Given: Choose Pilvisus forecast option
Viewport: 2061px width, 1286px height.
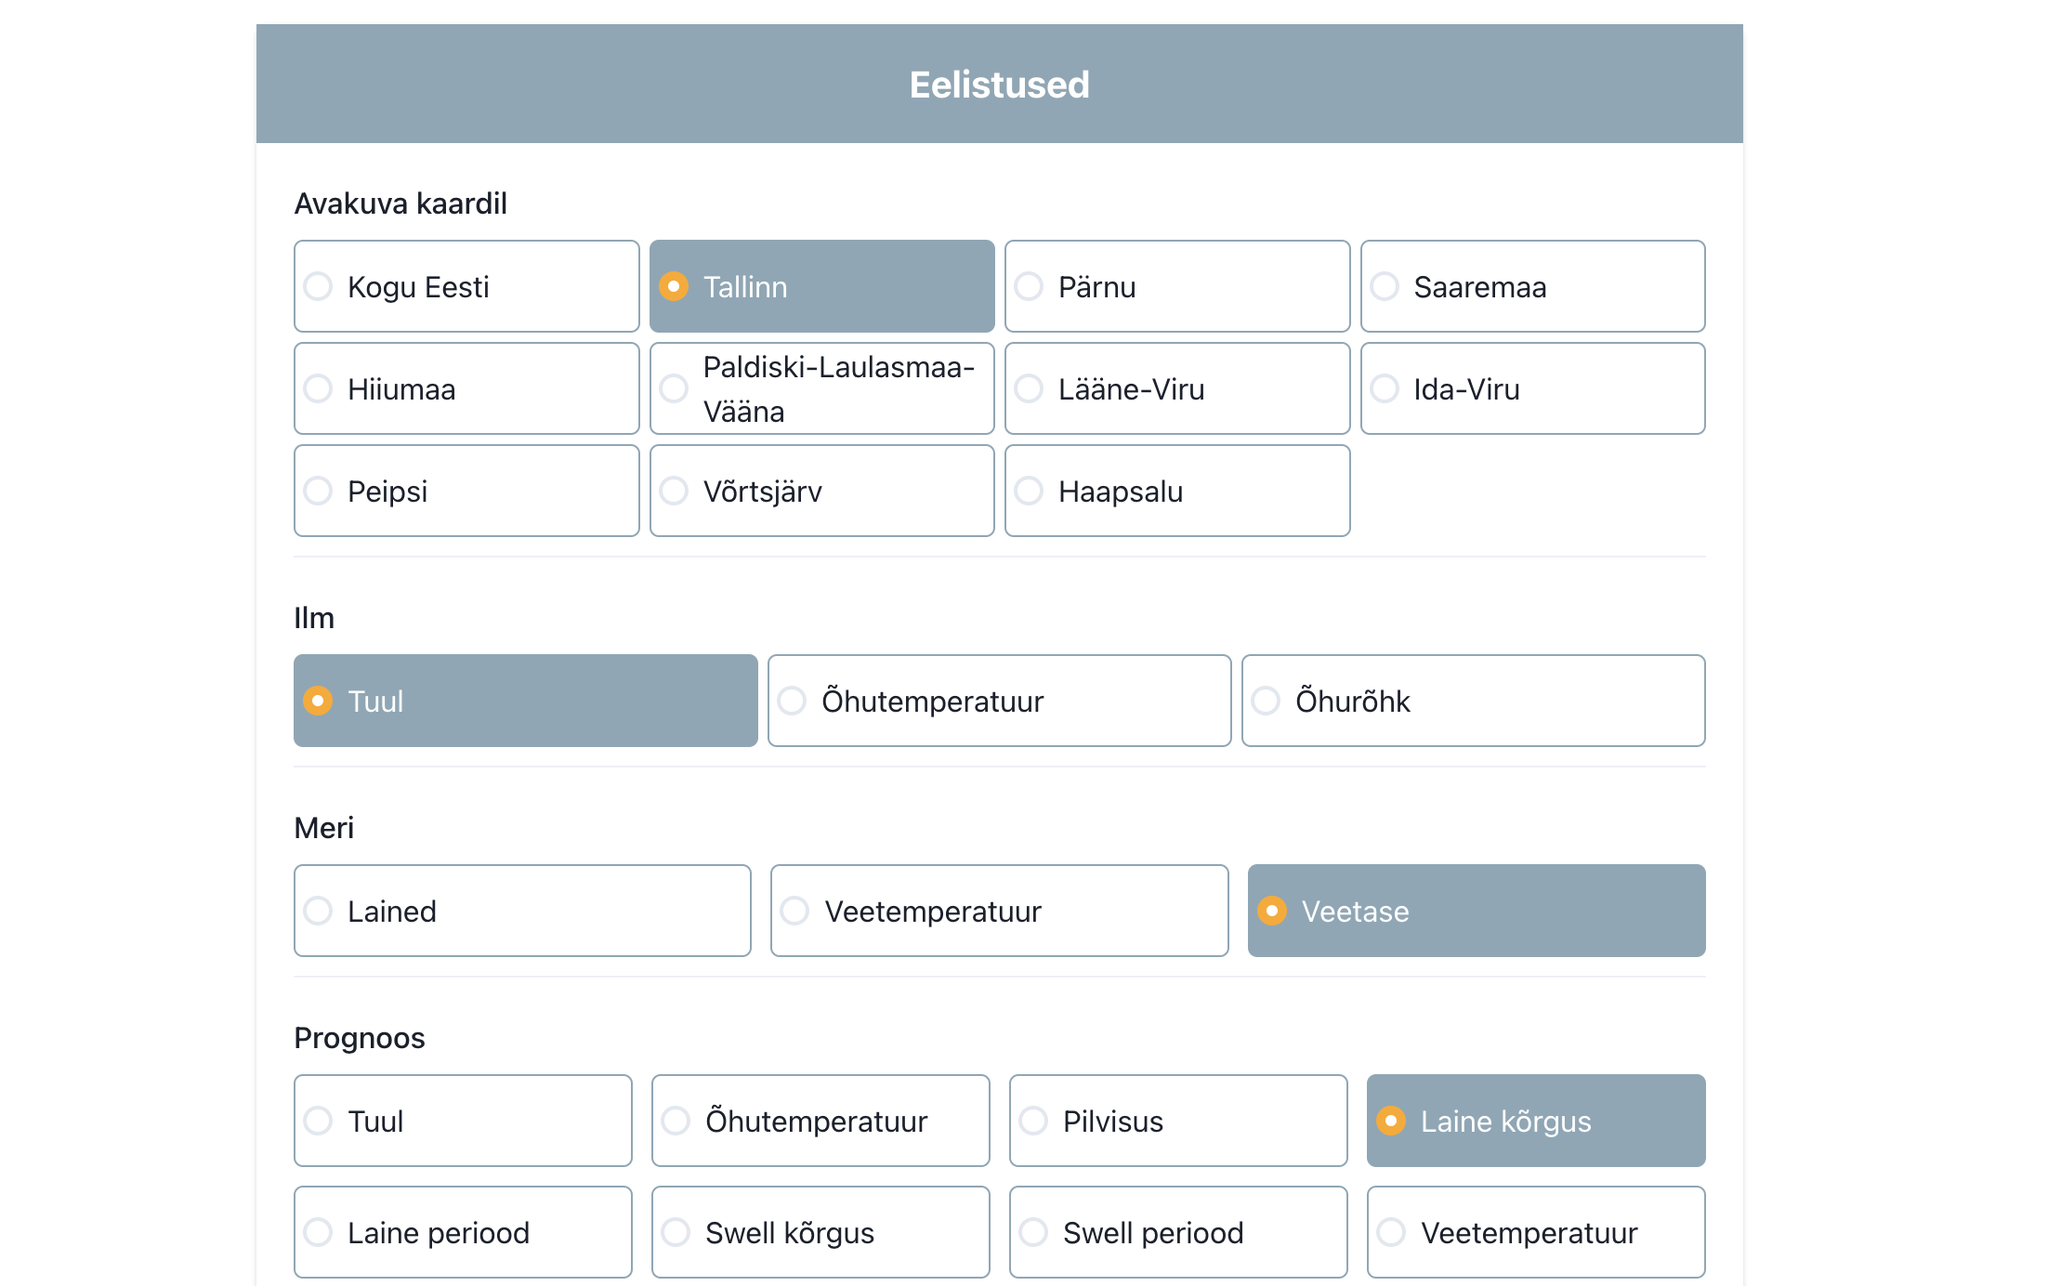Looking at the screenshot, I should click(1177, 1121).
